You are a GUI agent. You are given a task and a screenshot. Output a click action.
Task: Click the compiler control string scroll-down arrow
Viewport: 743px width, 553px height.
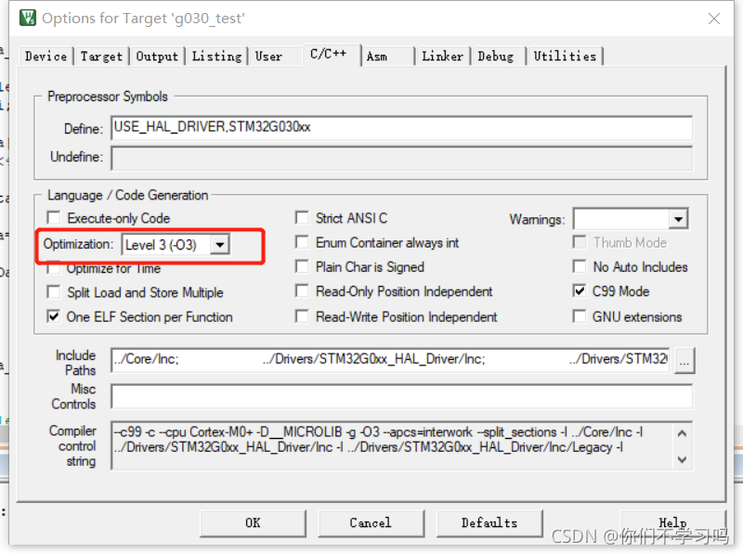(682, 459)
